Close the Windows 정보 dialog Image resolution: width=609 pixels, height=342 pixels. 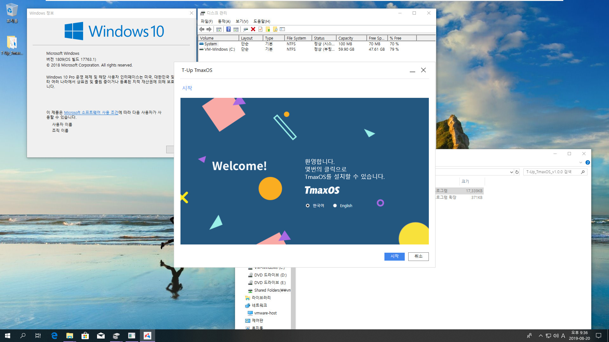192,13
